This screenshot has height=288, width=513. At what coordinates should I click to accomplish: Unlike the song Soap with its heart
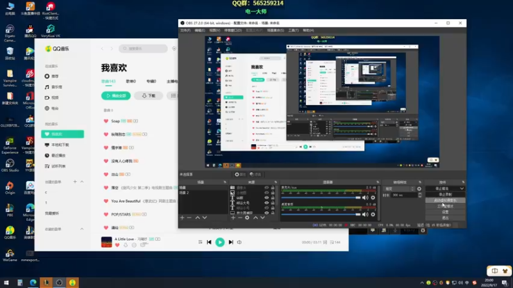tap(106, 121)
